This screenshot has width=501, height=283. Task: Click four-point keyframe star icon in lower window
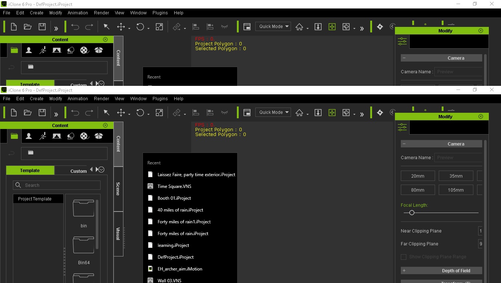tap(380, 112)
